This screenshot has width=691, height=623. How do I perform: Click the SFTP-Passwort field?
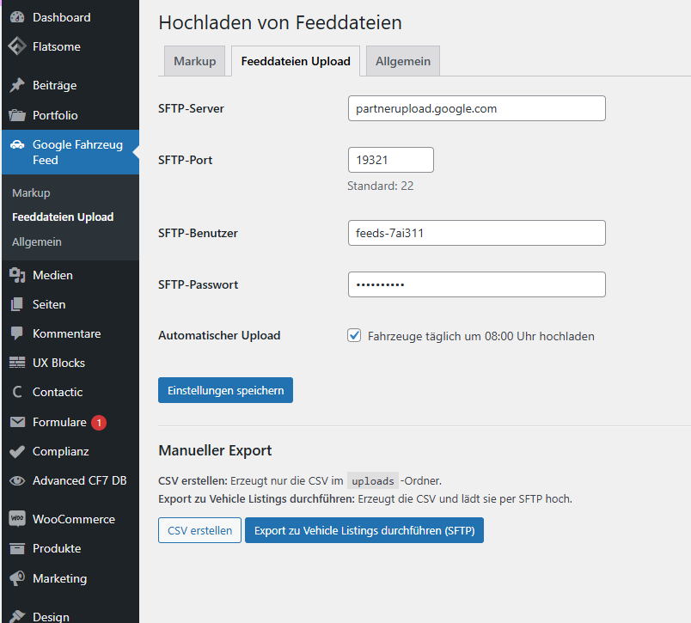click(476, 284)
